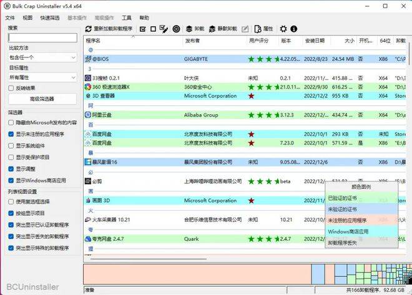Screen dimensions: 412x295
Task: Uncheck 突出显示已认证卸载程序
Action: click(x=11, y=225)
